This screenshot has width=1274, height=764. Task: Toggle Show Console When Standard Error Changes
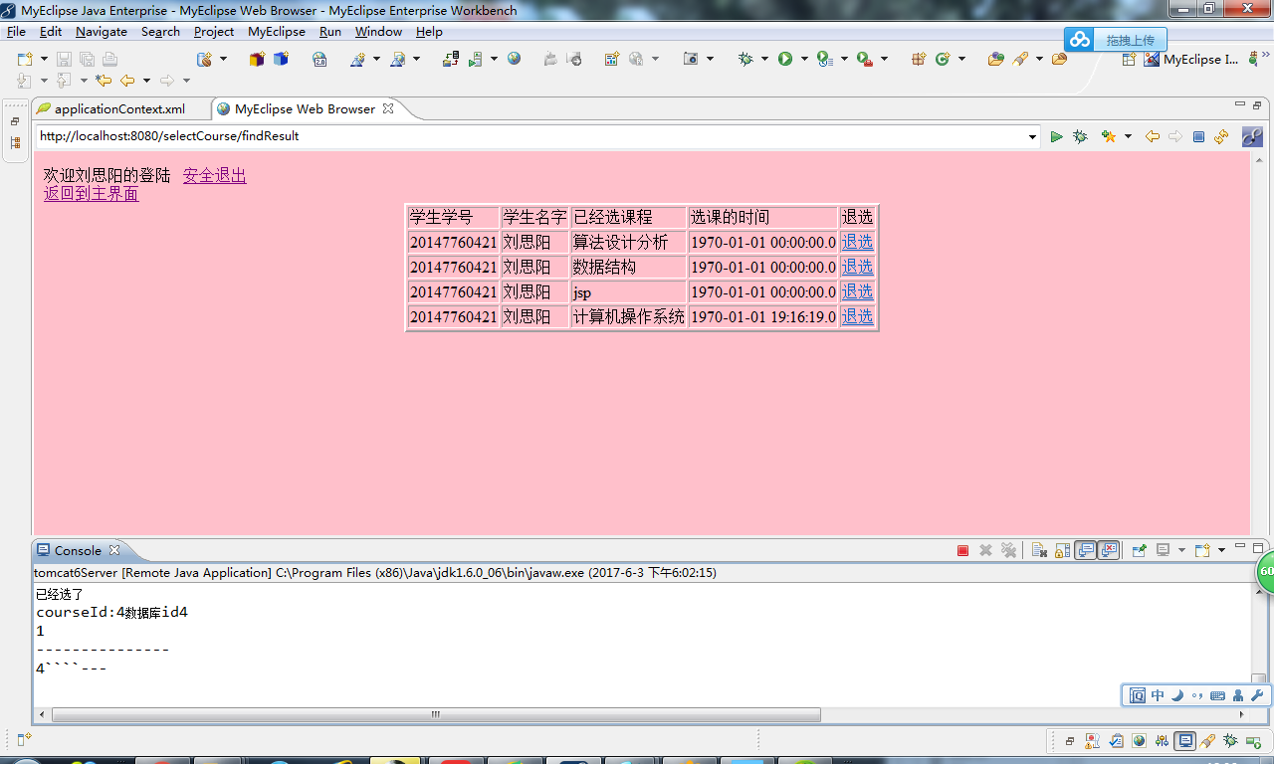click(1108, 550)
